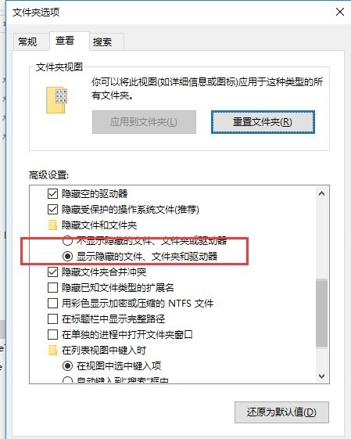Close the 文件夹选项 dialog
The height and width of the screenshot is (439, 351).
tap(340, 12)
